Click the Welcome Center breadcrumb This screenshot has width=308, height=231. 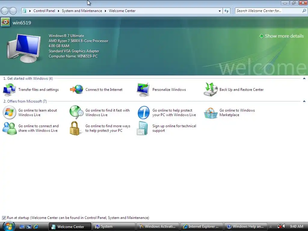coord(122,11)
